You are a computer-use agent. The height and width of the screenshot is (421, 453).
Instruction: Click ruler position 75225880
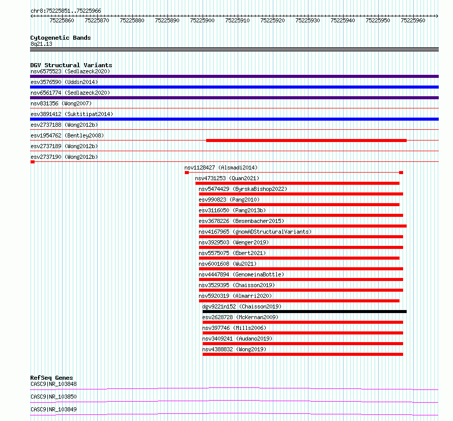(132, 20)
